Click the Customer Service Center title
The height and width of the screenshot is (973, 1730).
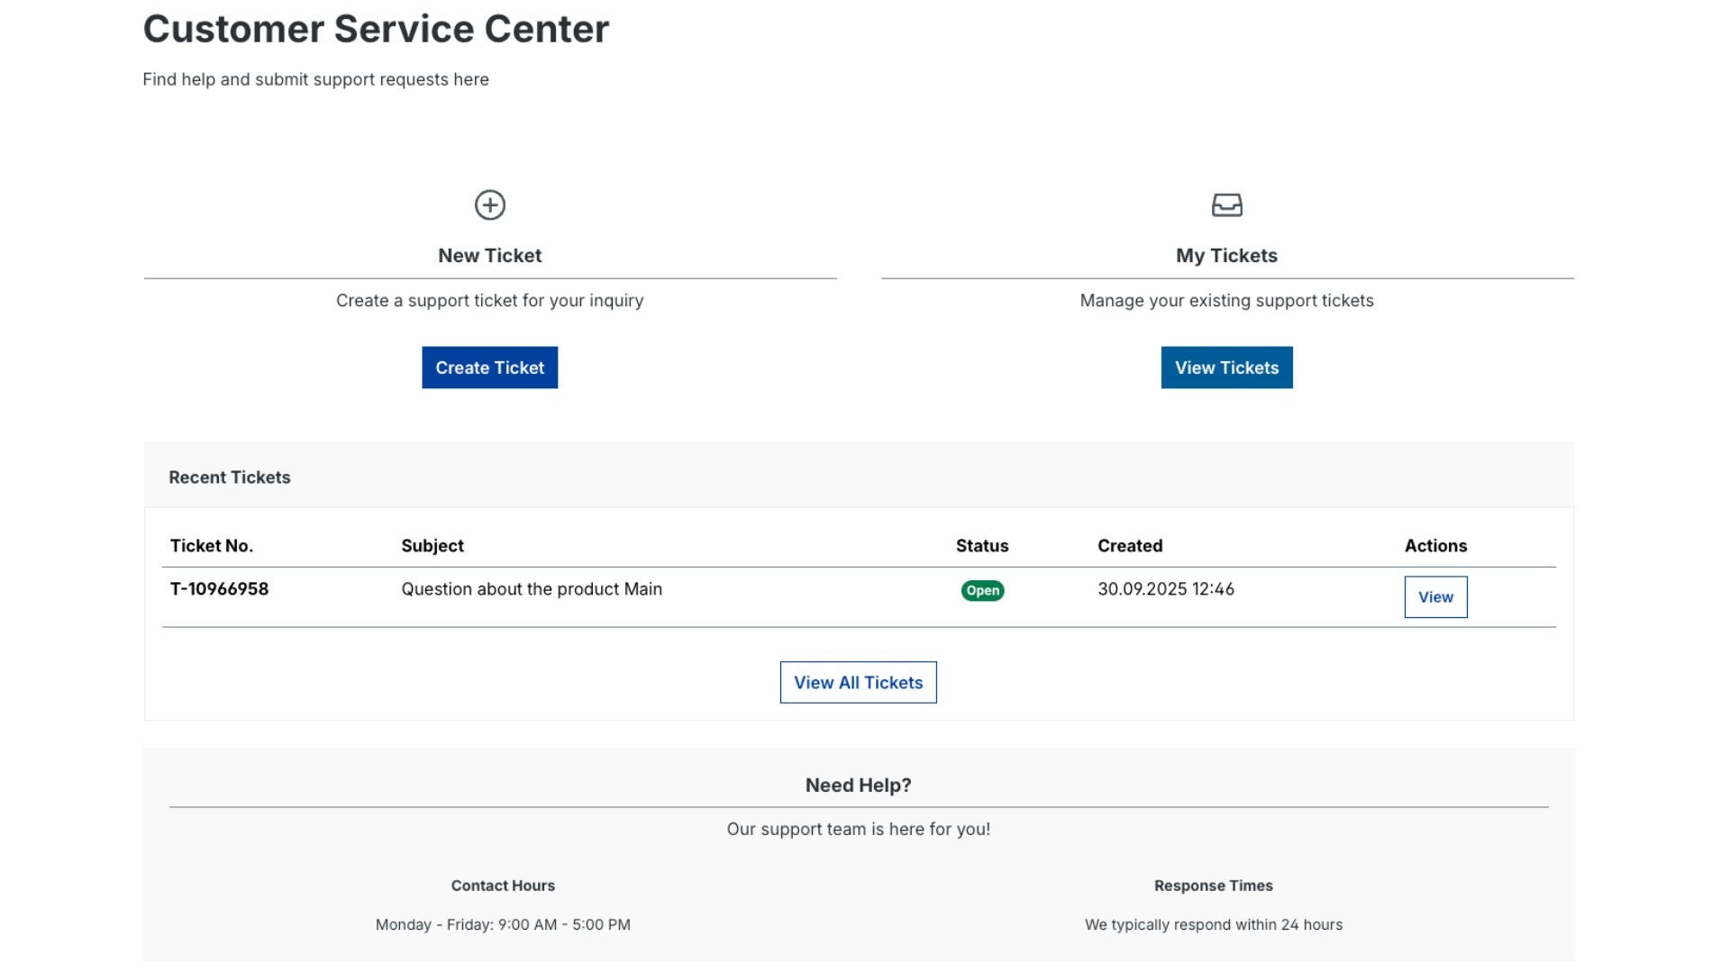coord(376,29)
